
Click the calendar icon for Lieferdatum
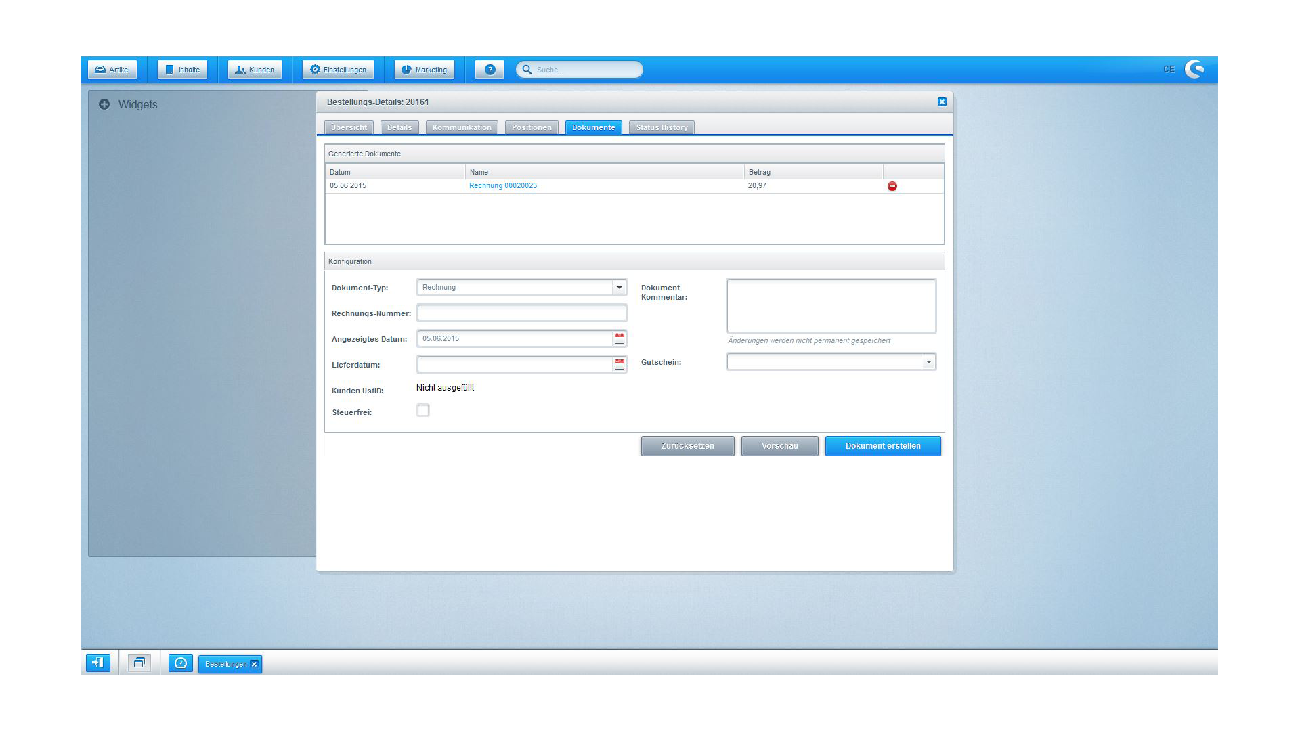[619, 364]
